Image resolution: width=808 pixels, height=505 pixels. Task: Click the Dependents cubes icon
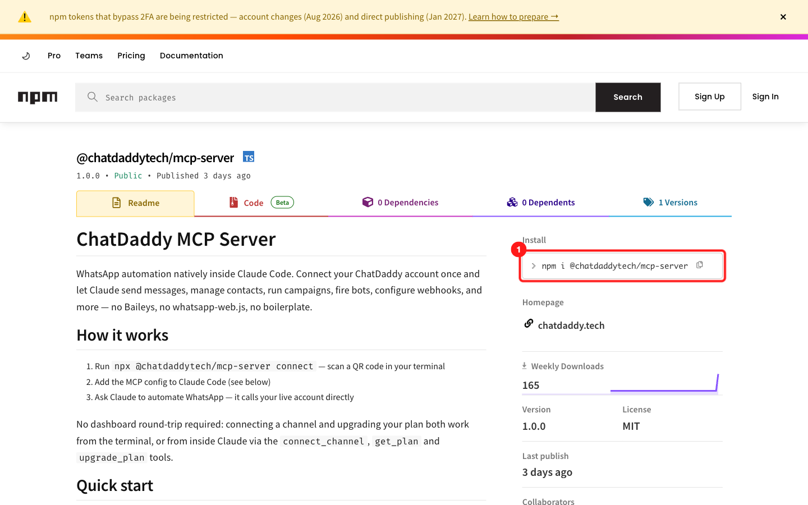coord(512,202)
